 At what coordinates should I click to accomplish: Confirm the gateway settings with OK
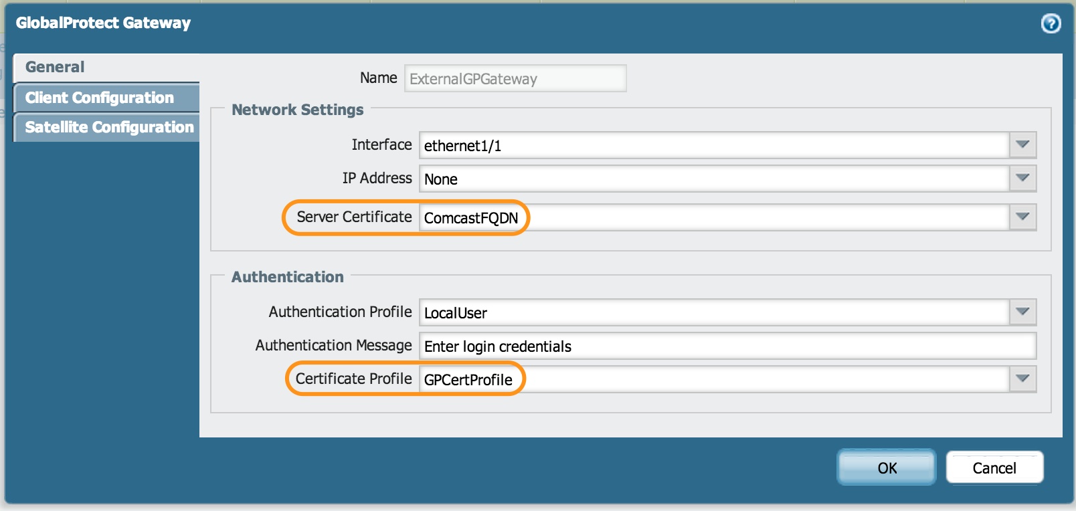point(887,468)
